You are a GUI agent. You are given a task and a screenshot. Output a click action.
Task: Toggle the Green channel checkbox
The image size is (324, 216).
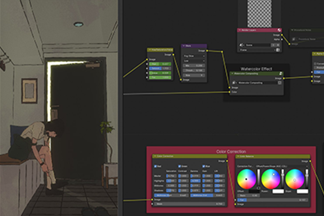180,166
